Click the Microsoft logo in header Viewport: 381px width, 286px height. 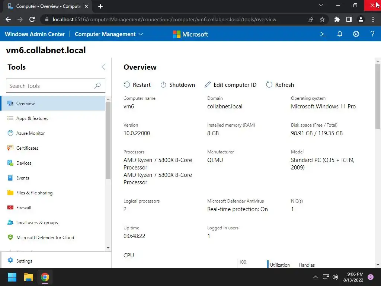(190, 34)
